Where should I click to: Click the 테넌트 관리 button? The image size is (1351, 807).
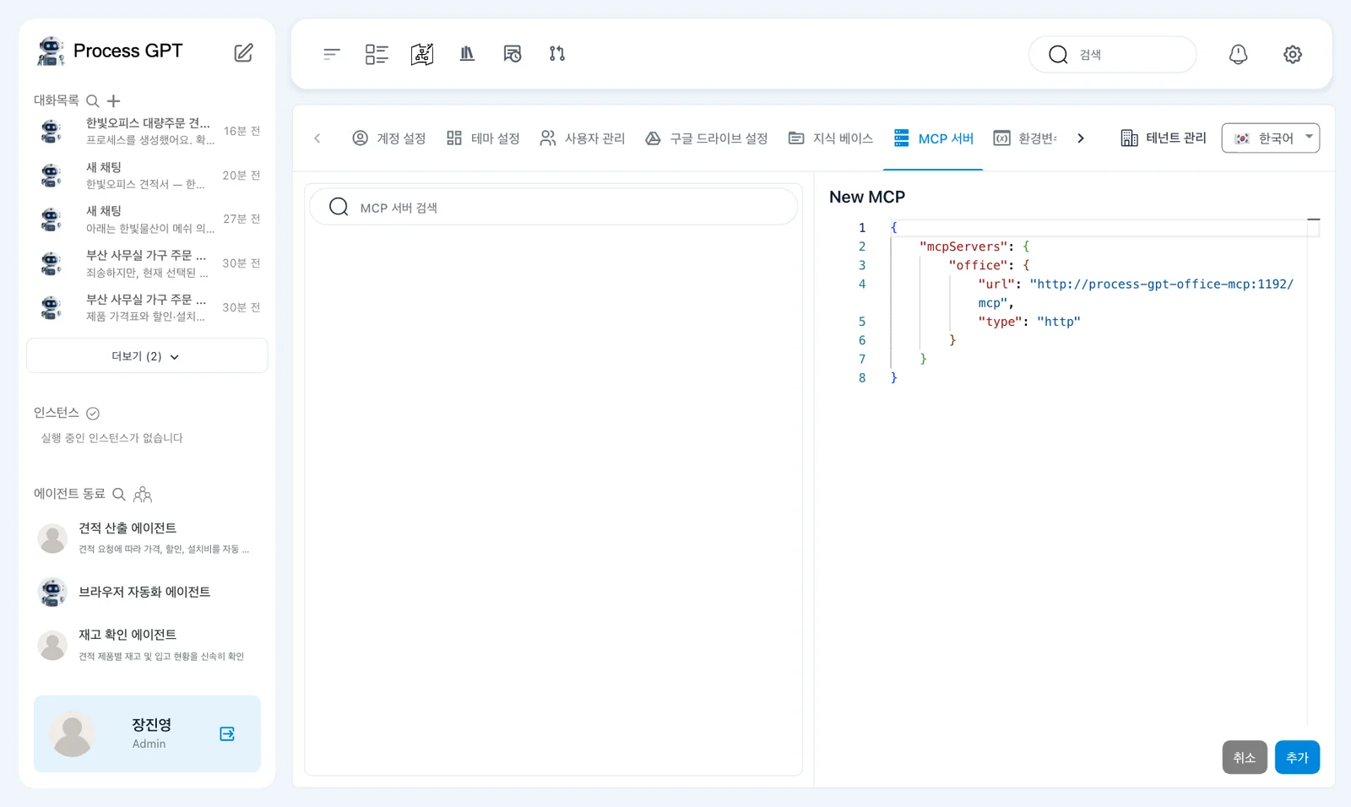(x=1164, y=138)
